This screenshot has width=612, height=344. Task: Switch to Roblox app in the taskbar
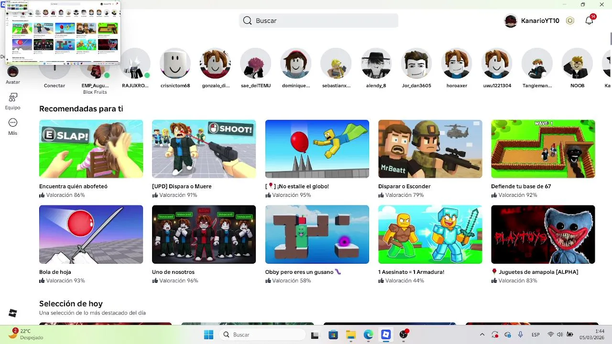coord(386,335)
